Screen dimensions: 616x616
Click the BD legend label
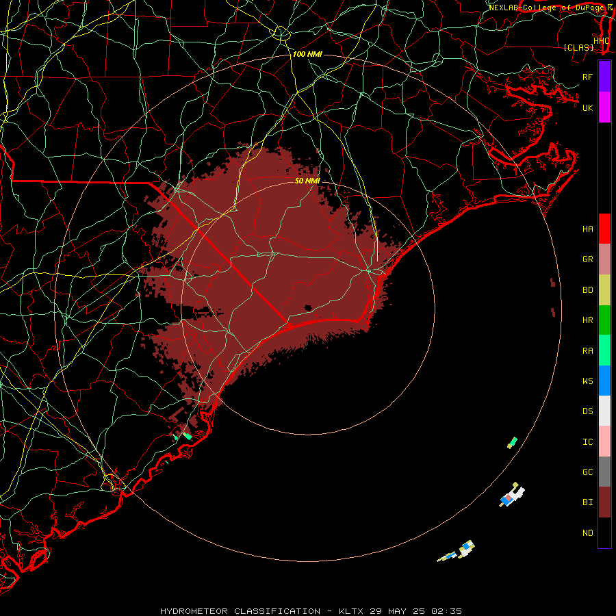click(x=588, y=290)
